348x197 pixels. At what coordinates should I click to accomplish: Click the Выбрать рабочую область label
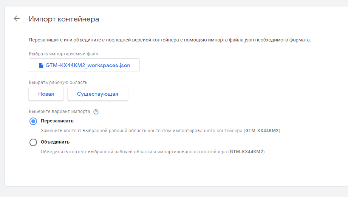[58, 82]
